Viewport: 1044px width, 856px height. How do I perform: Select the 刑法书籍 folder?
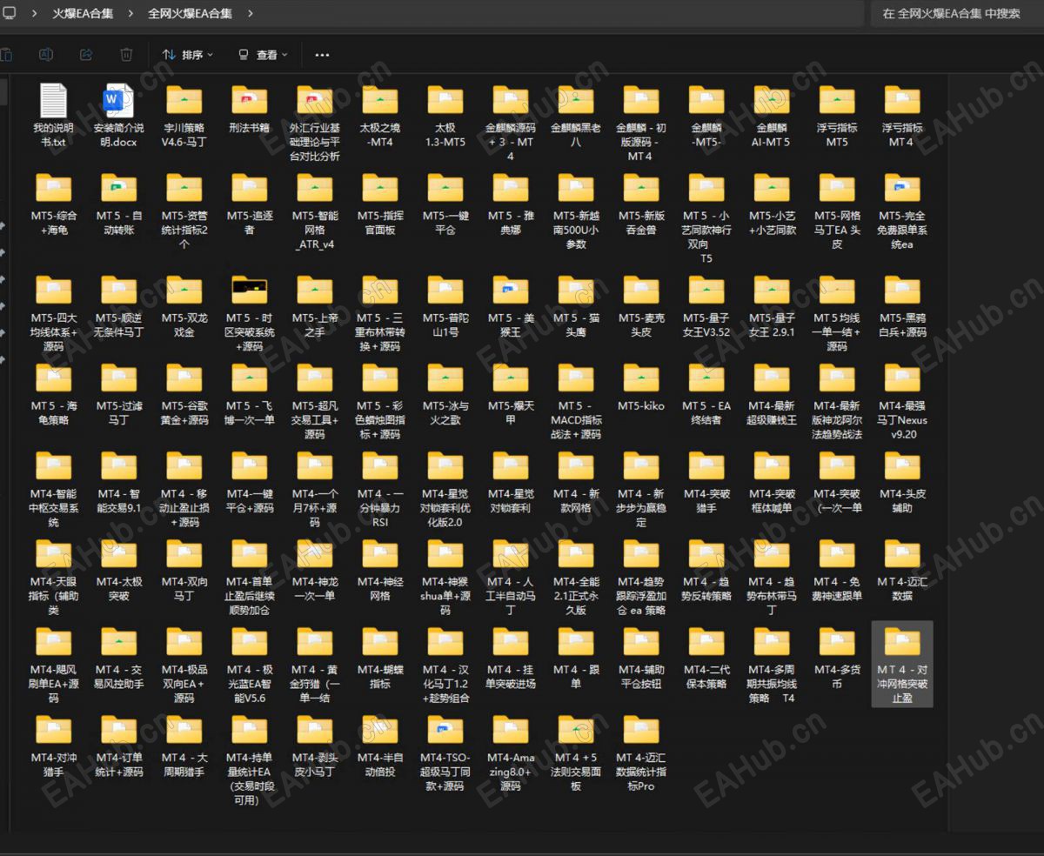pyautogui.click(x=249, y=110)
